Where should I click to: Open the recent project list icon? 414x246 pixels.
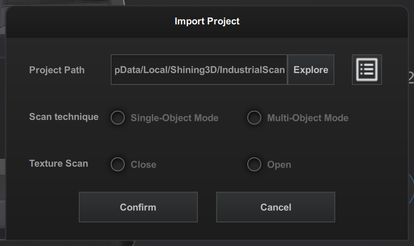click(x=367, y=70)
